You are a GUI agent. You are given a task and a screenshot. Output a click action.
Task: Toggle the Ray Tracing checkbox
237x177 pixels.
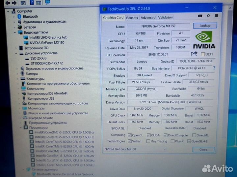pos(148,141)
